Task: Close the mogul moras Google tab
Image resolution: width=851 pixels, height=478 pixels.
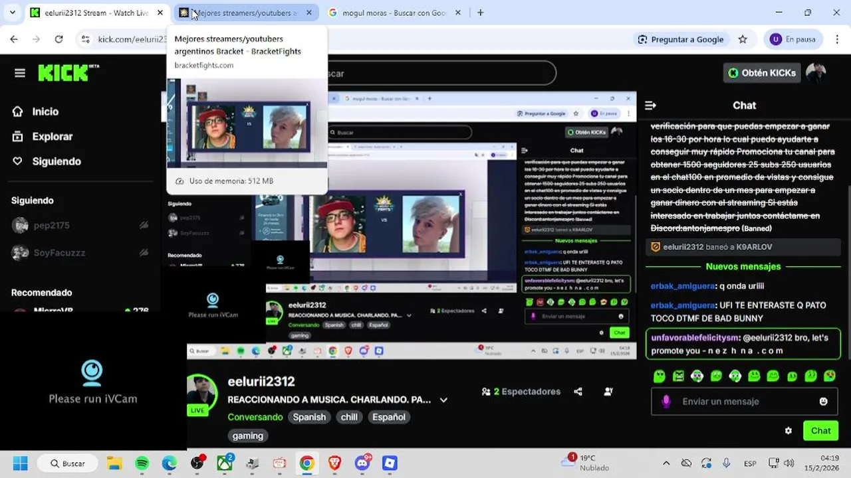Action: (x=459, y=13)
